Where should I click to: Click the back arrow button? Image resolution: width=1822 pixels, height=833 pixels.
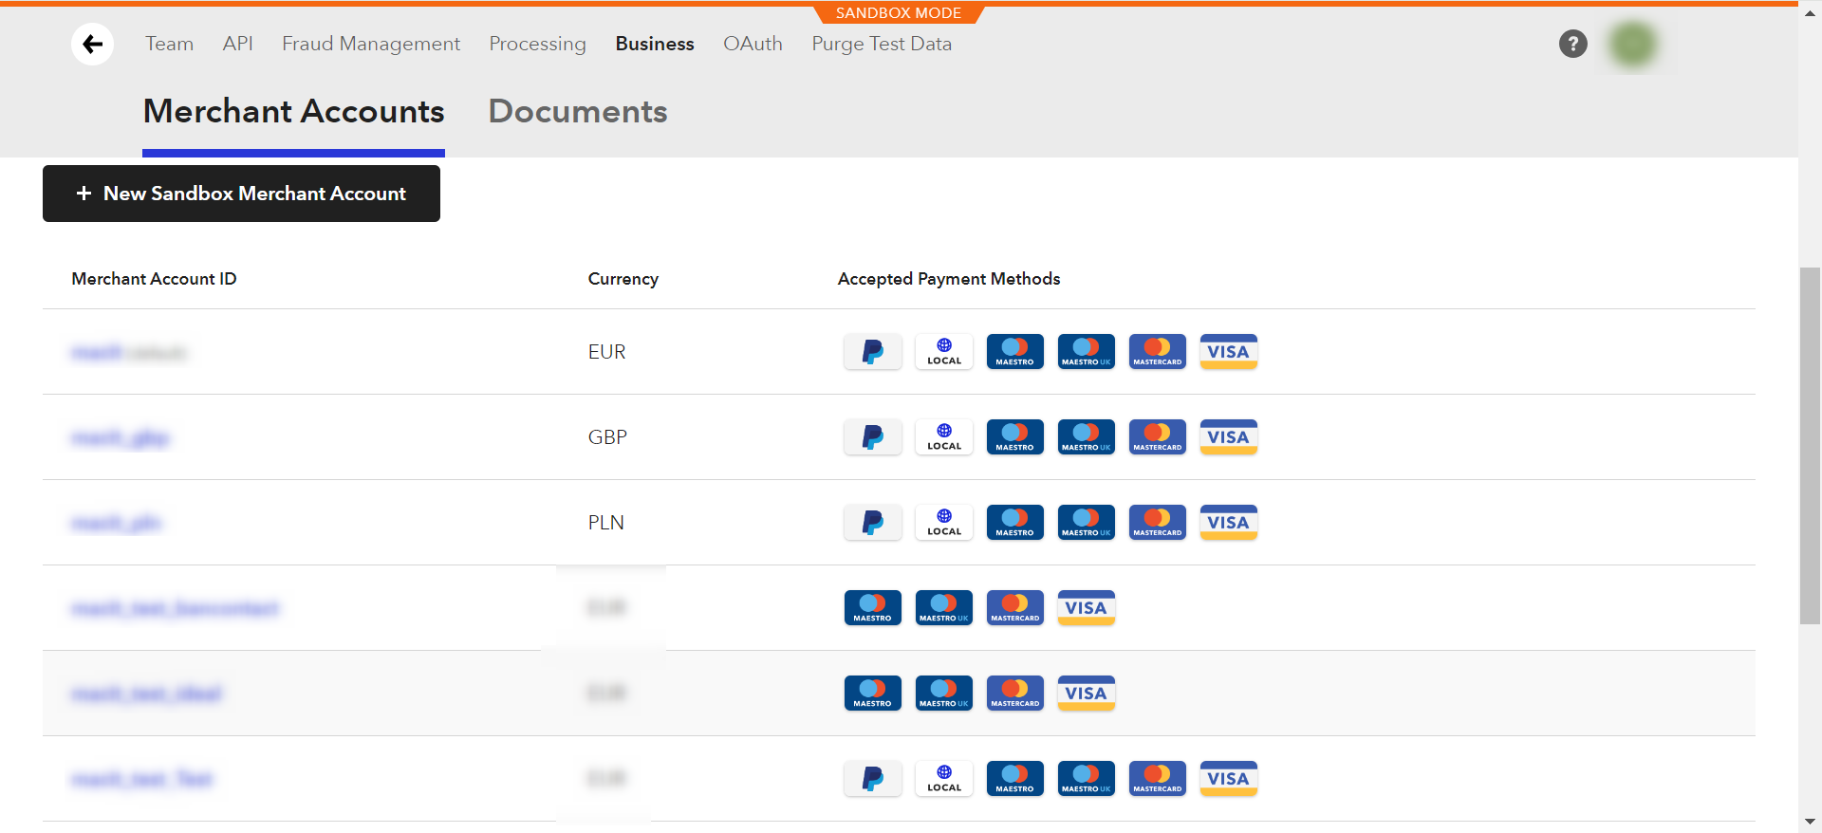(x=92, y=44)
